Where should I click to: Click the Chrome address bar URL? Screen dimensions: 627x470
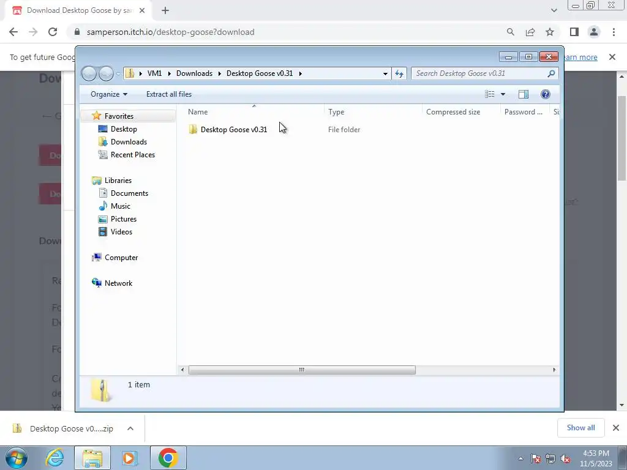tap(170, 32)
